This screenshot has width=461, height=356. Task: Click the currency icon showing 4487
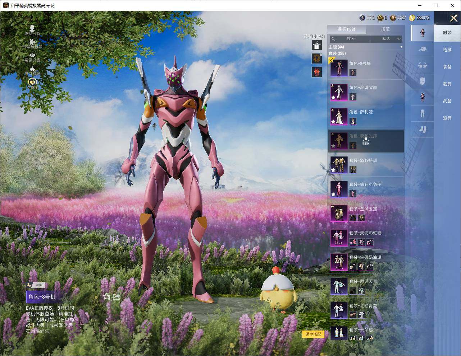click(x=393, y=18)
